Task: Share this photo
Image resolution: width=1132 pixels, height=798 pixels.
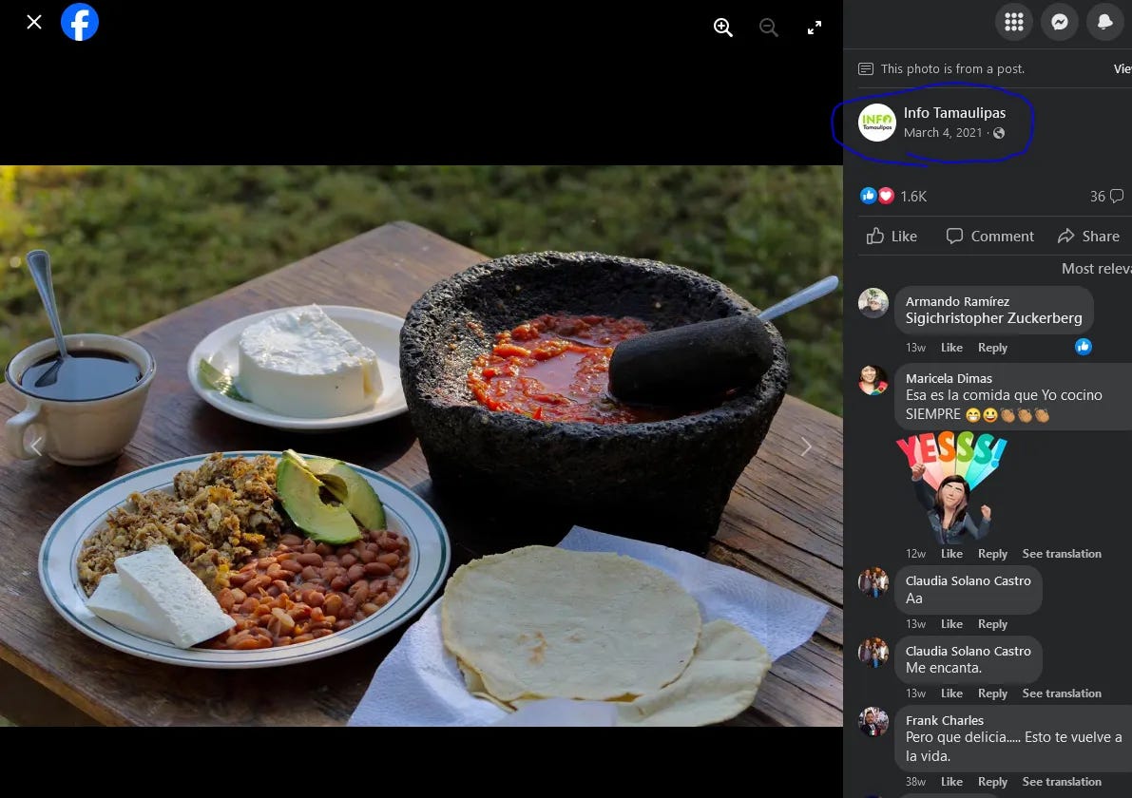Action: click(1088, 236)
